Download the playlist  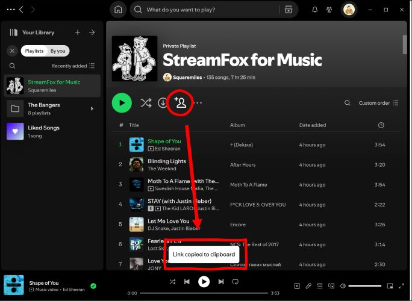(163, 103)
